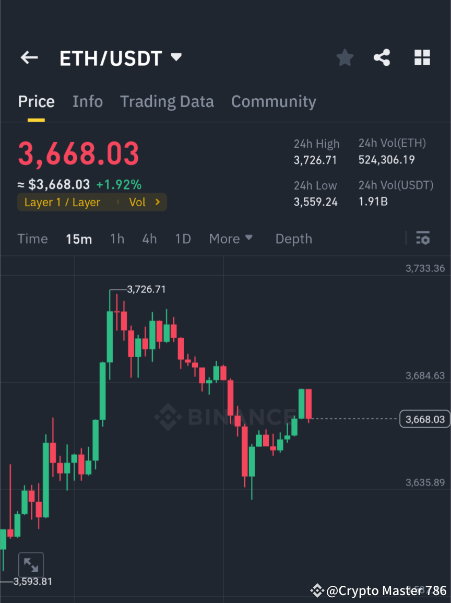Expand the Layer 1 tag chevron arrow
451x603 pixels.
pyautogui.click(x=159, y=202)
